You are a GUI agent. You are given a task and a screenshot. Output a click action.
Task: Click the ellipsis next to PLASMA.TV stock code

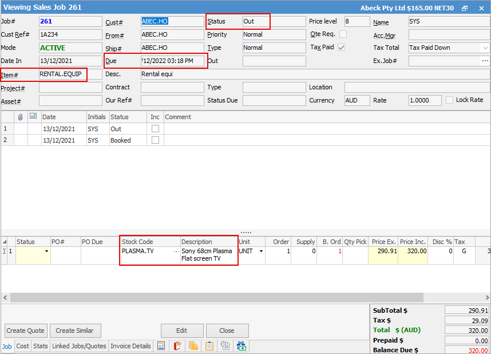point(177,251)
